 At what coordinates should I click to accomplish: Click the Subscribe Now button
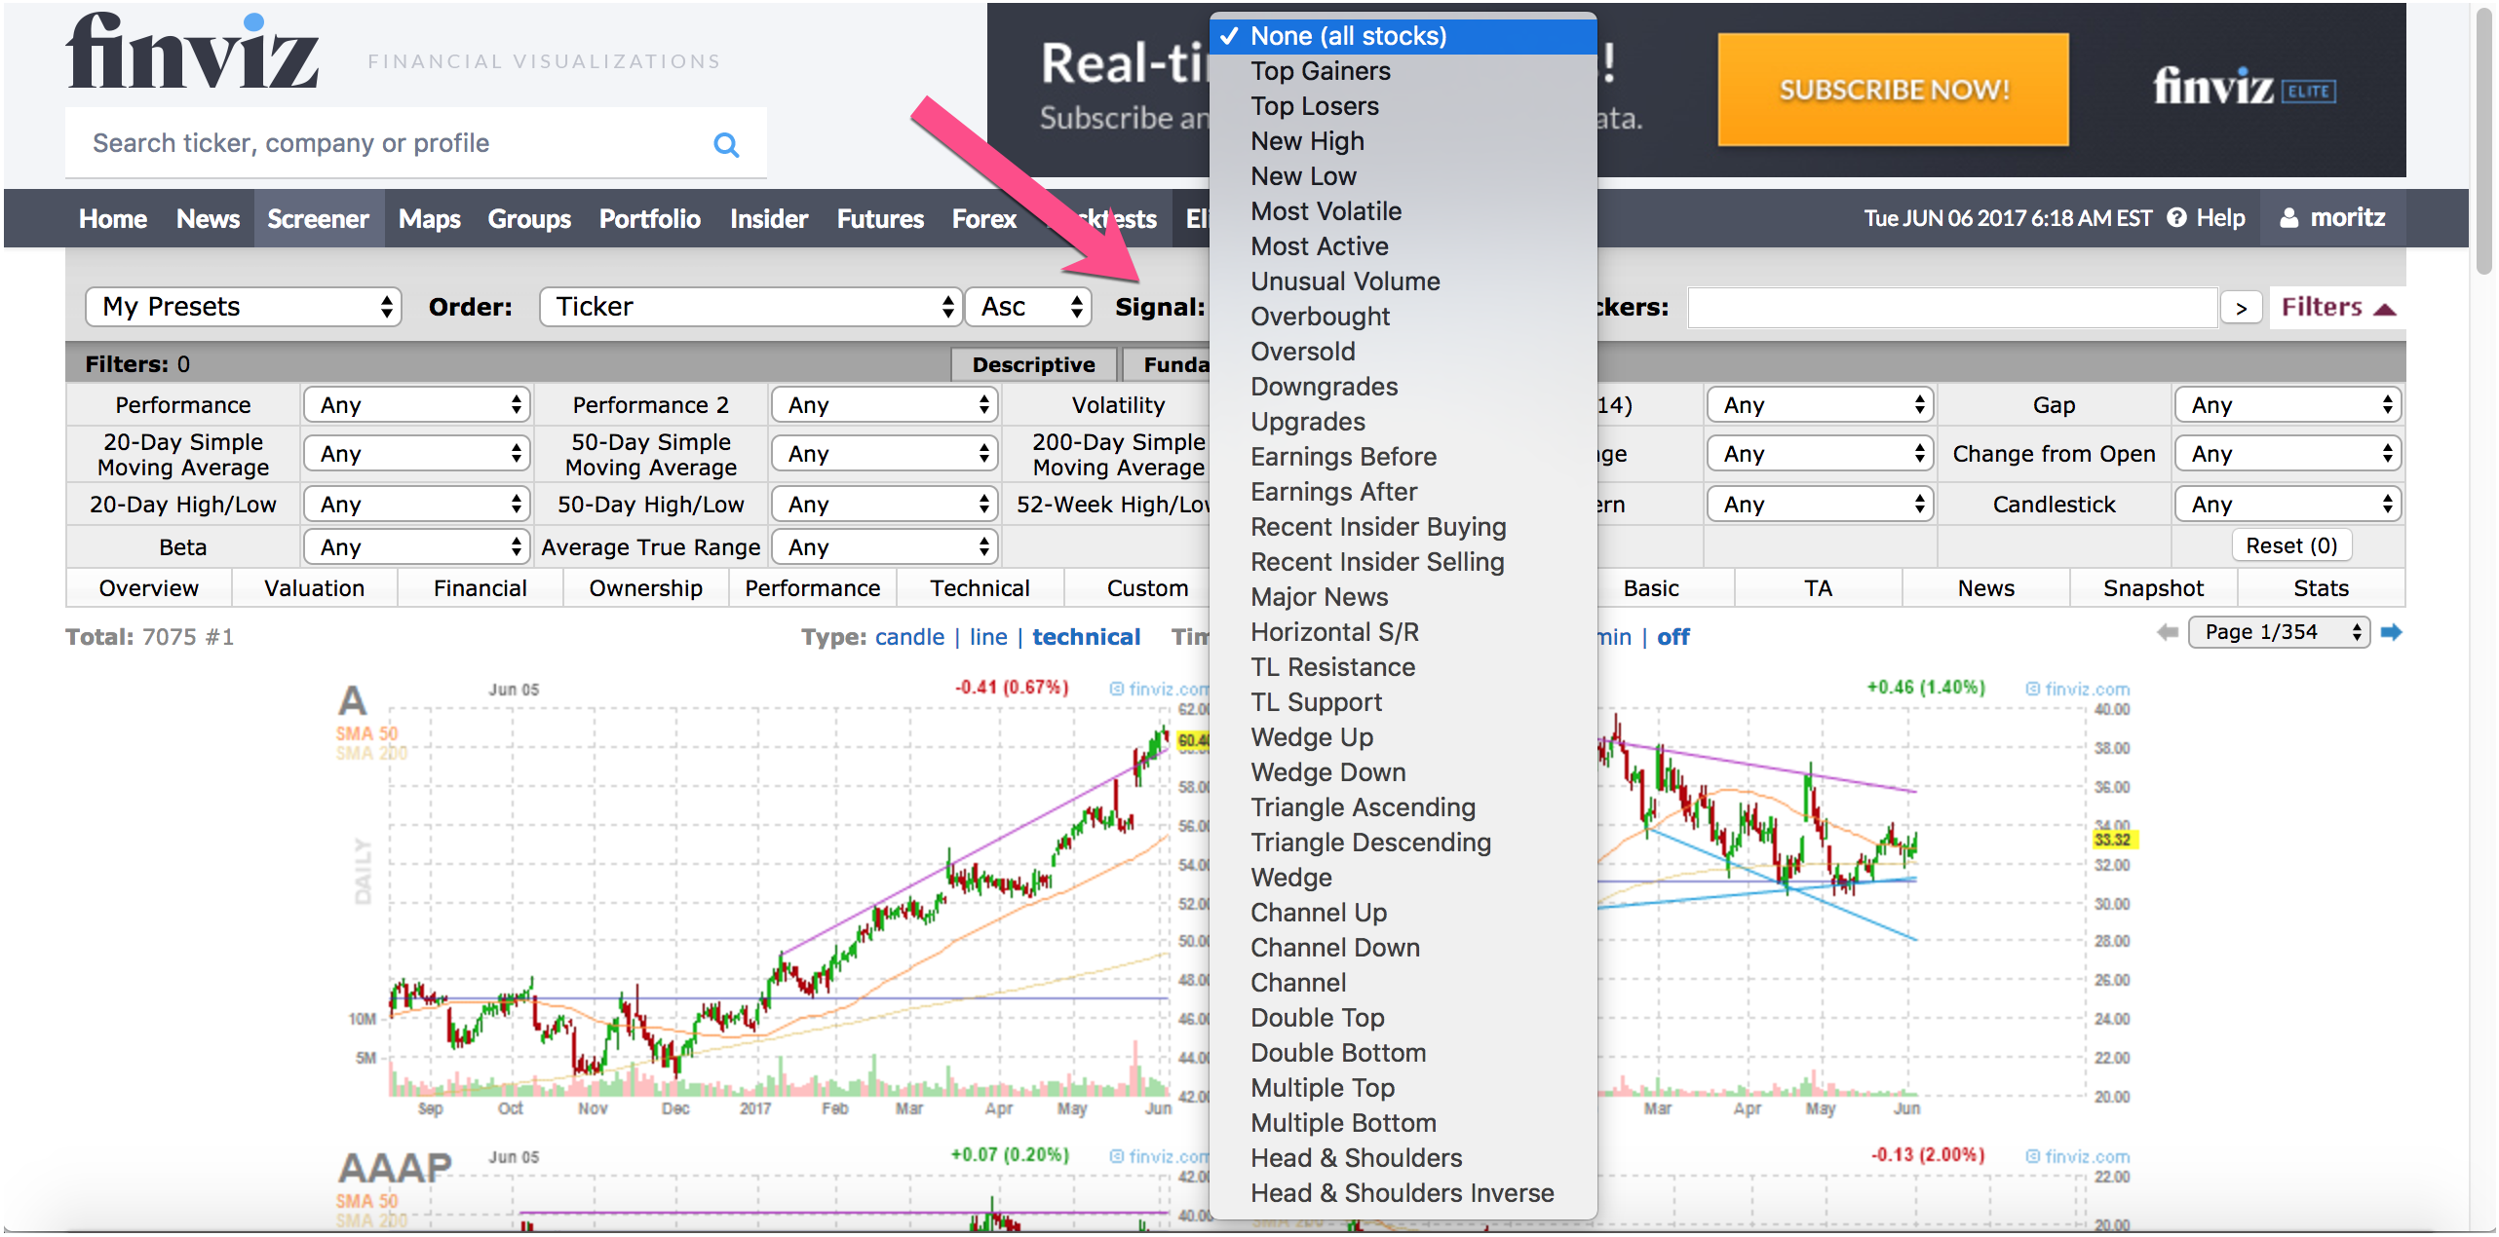tap(1893, 90)
